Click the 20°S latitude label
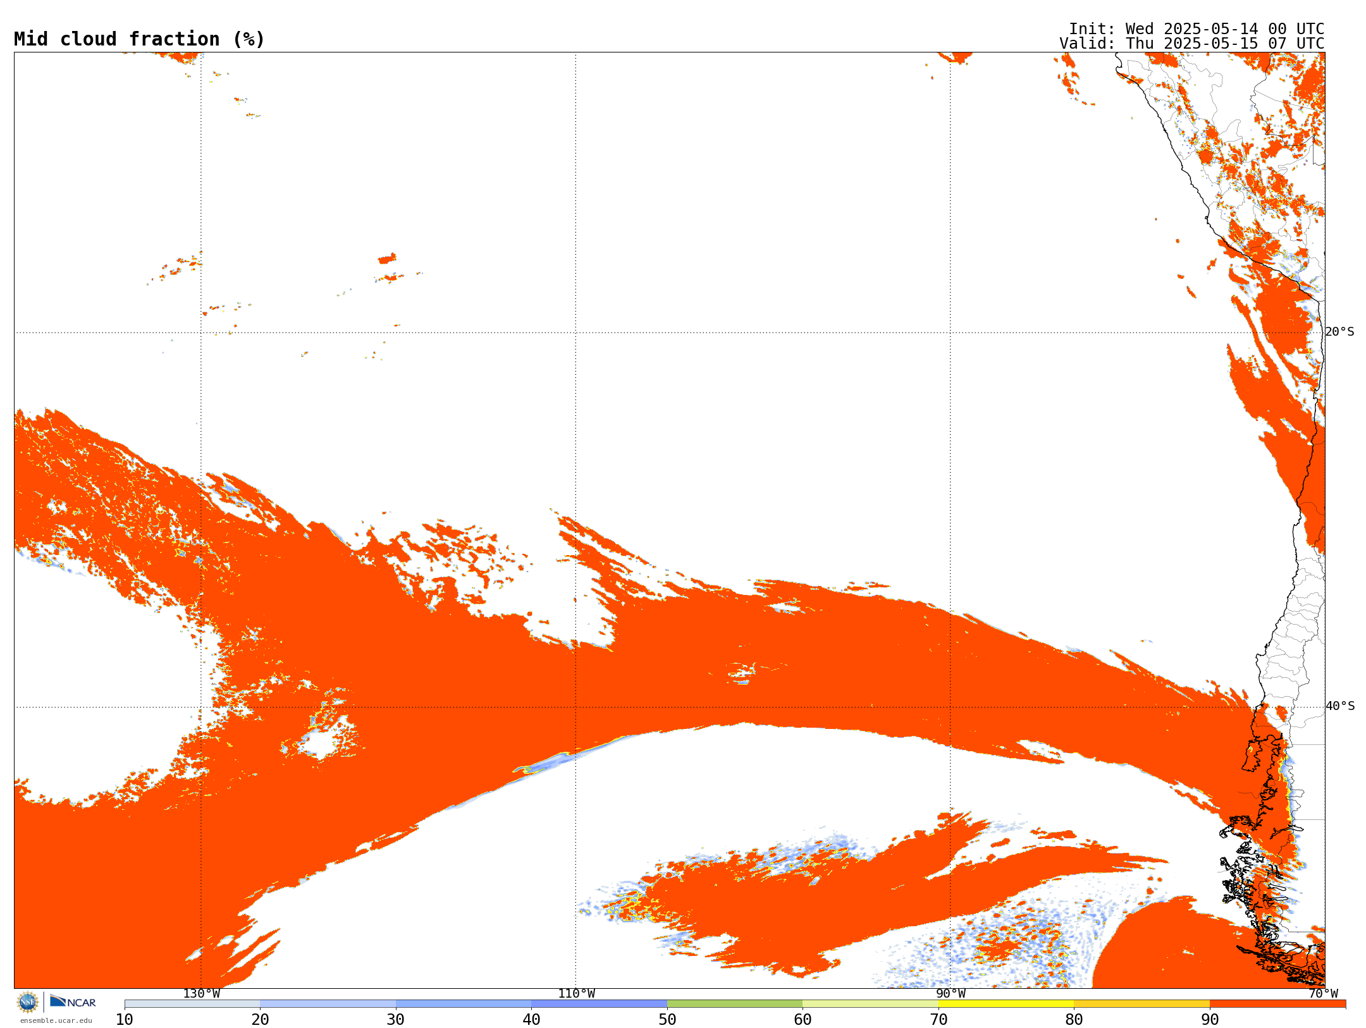 pyautogui.click(x=1339, y=332)
